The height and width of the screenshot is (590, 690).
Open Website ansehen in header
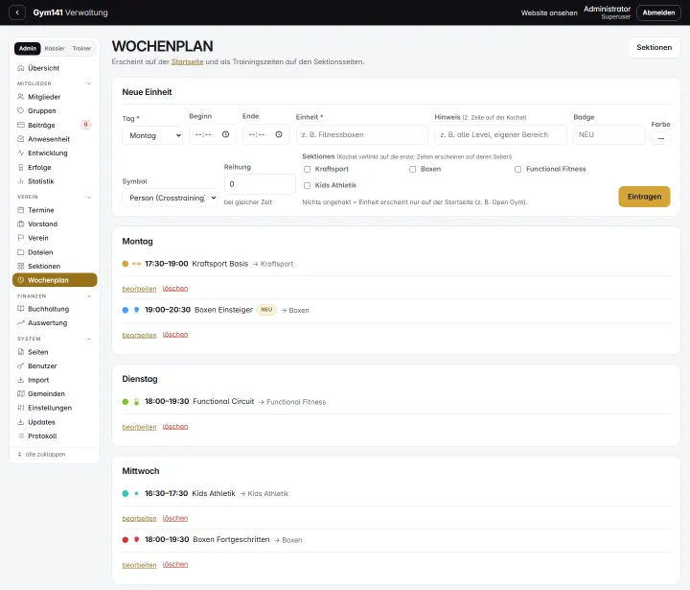(549, 12)
